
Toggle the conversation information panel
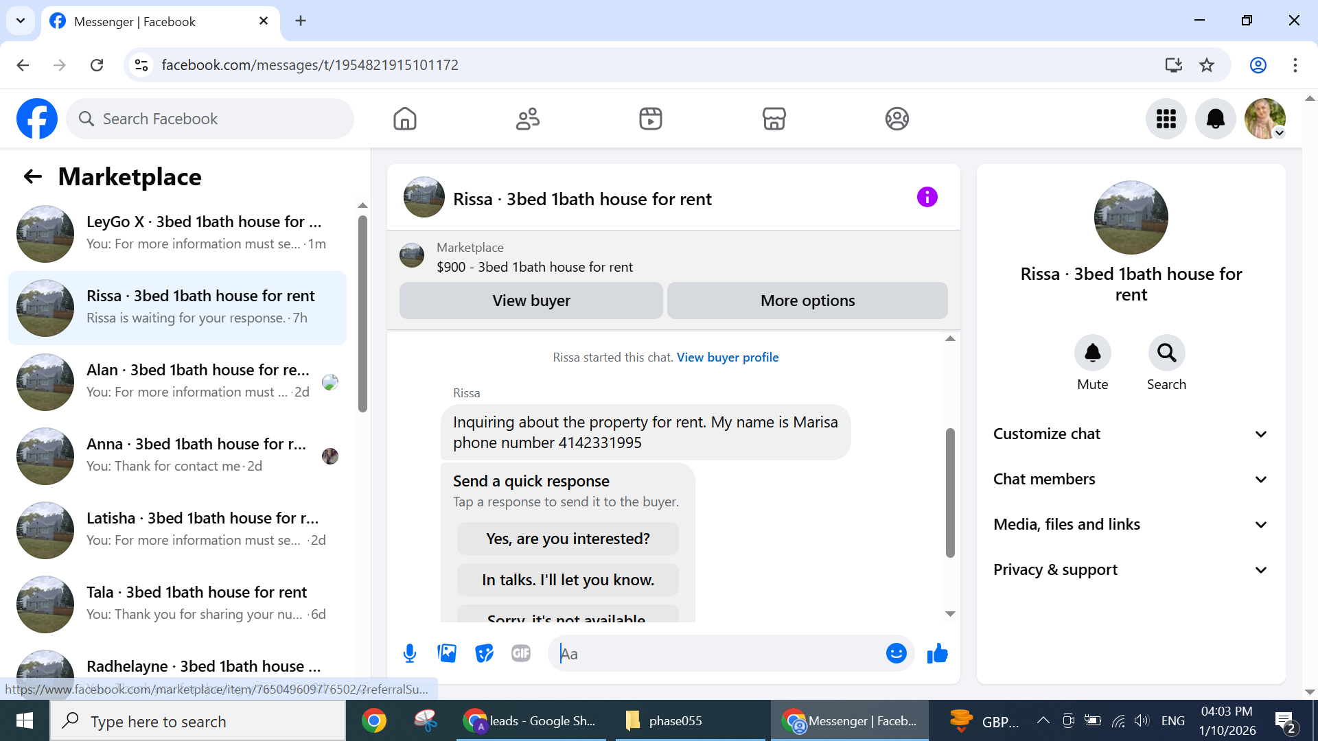point(927,198)
